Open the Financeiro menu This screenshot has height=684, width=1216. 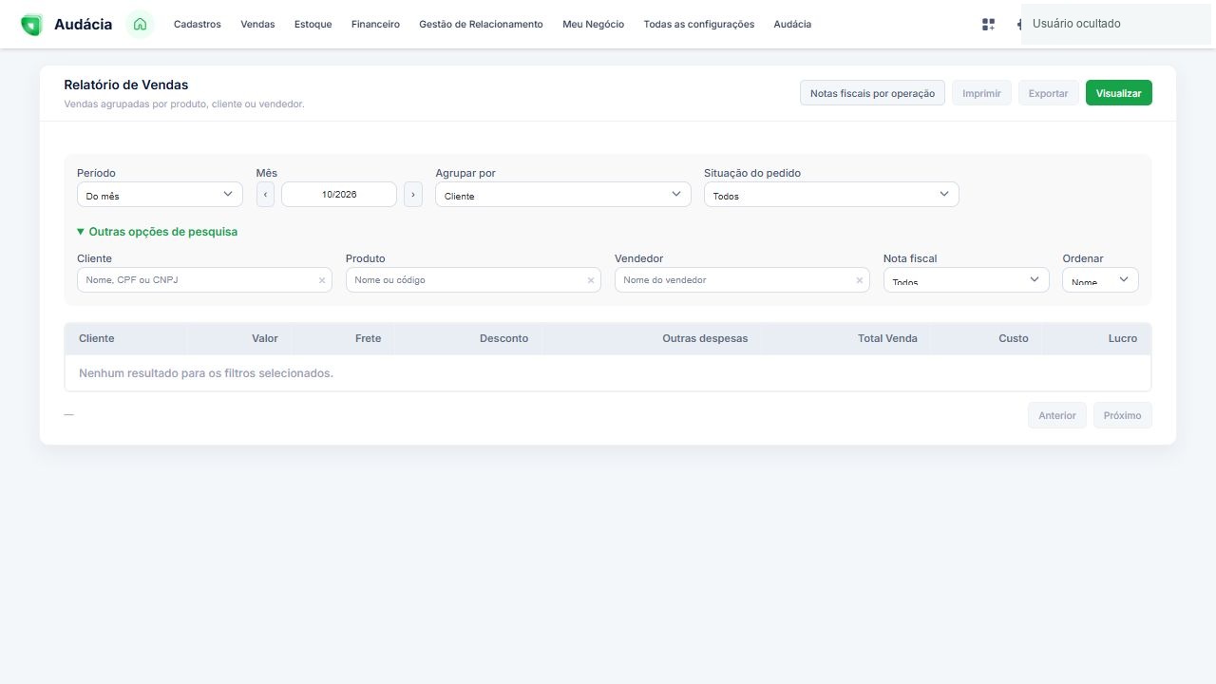pyautogui.click(x=375, y=25)
